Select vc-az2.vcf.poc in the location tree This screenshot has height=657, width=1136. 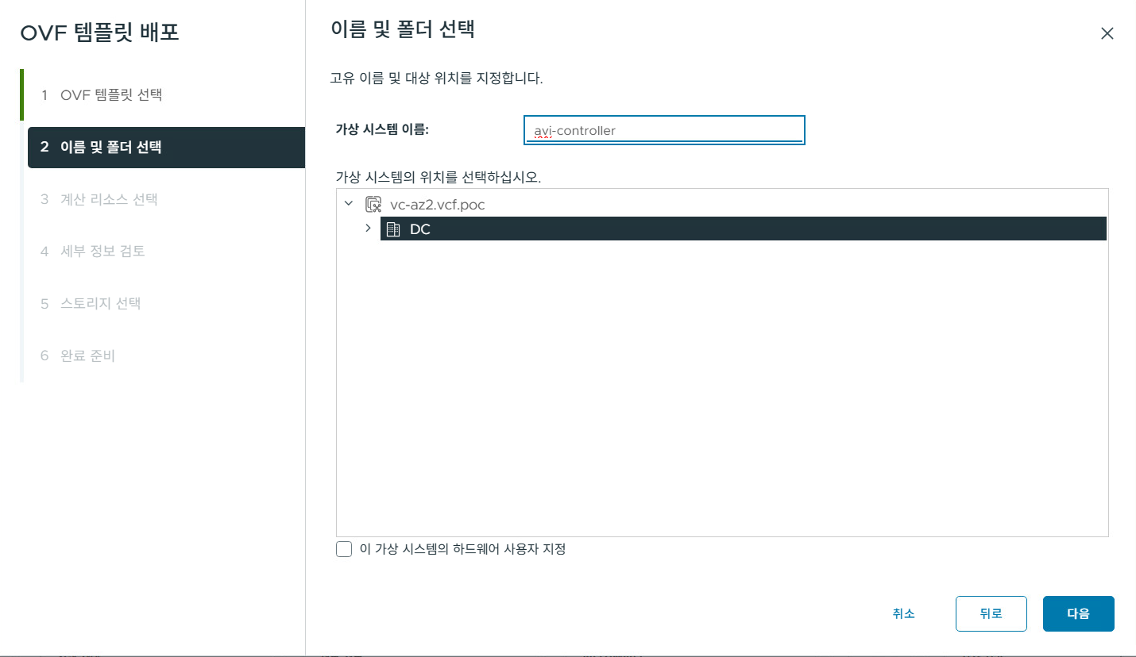pos(438,205)
